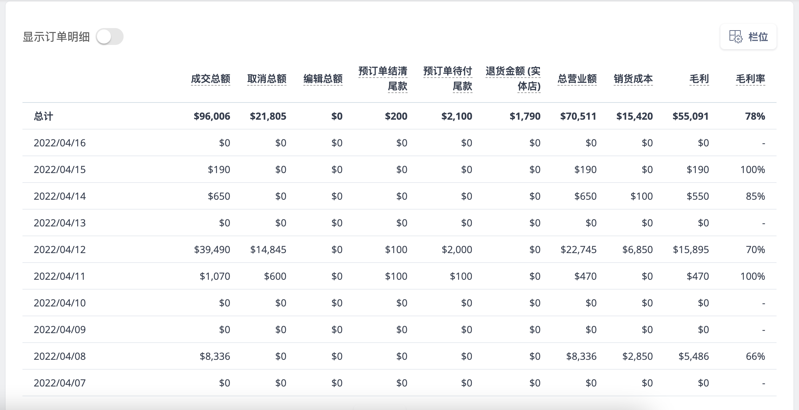Click the 退货金额 (实体店) column header
The height and width of the screenshot is (410, 799).
[x=513, y=79]
